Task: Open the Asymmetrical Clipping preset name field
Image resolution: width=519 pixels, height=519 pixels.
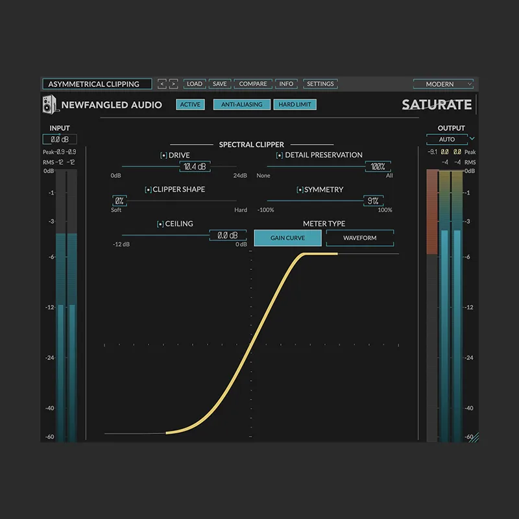Action: (x=97, y=84)
